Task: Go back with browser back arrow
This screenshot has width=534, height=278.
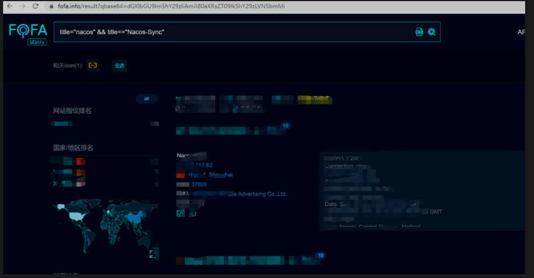Action: 10,6
